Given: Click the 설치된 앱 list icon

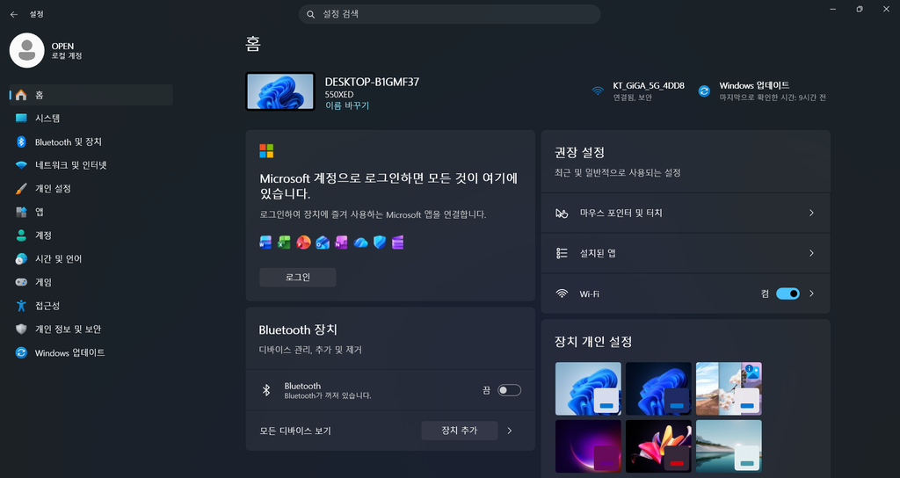Looking at the screenshot, I should (562, 253).
